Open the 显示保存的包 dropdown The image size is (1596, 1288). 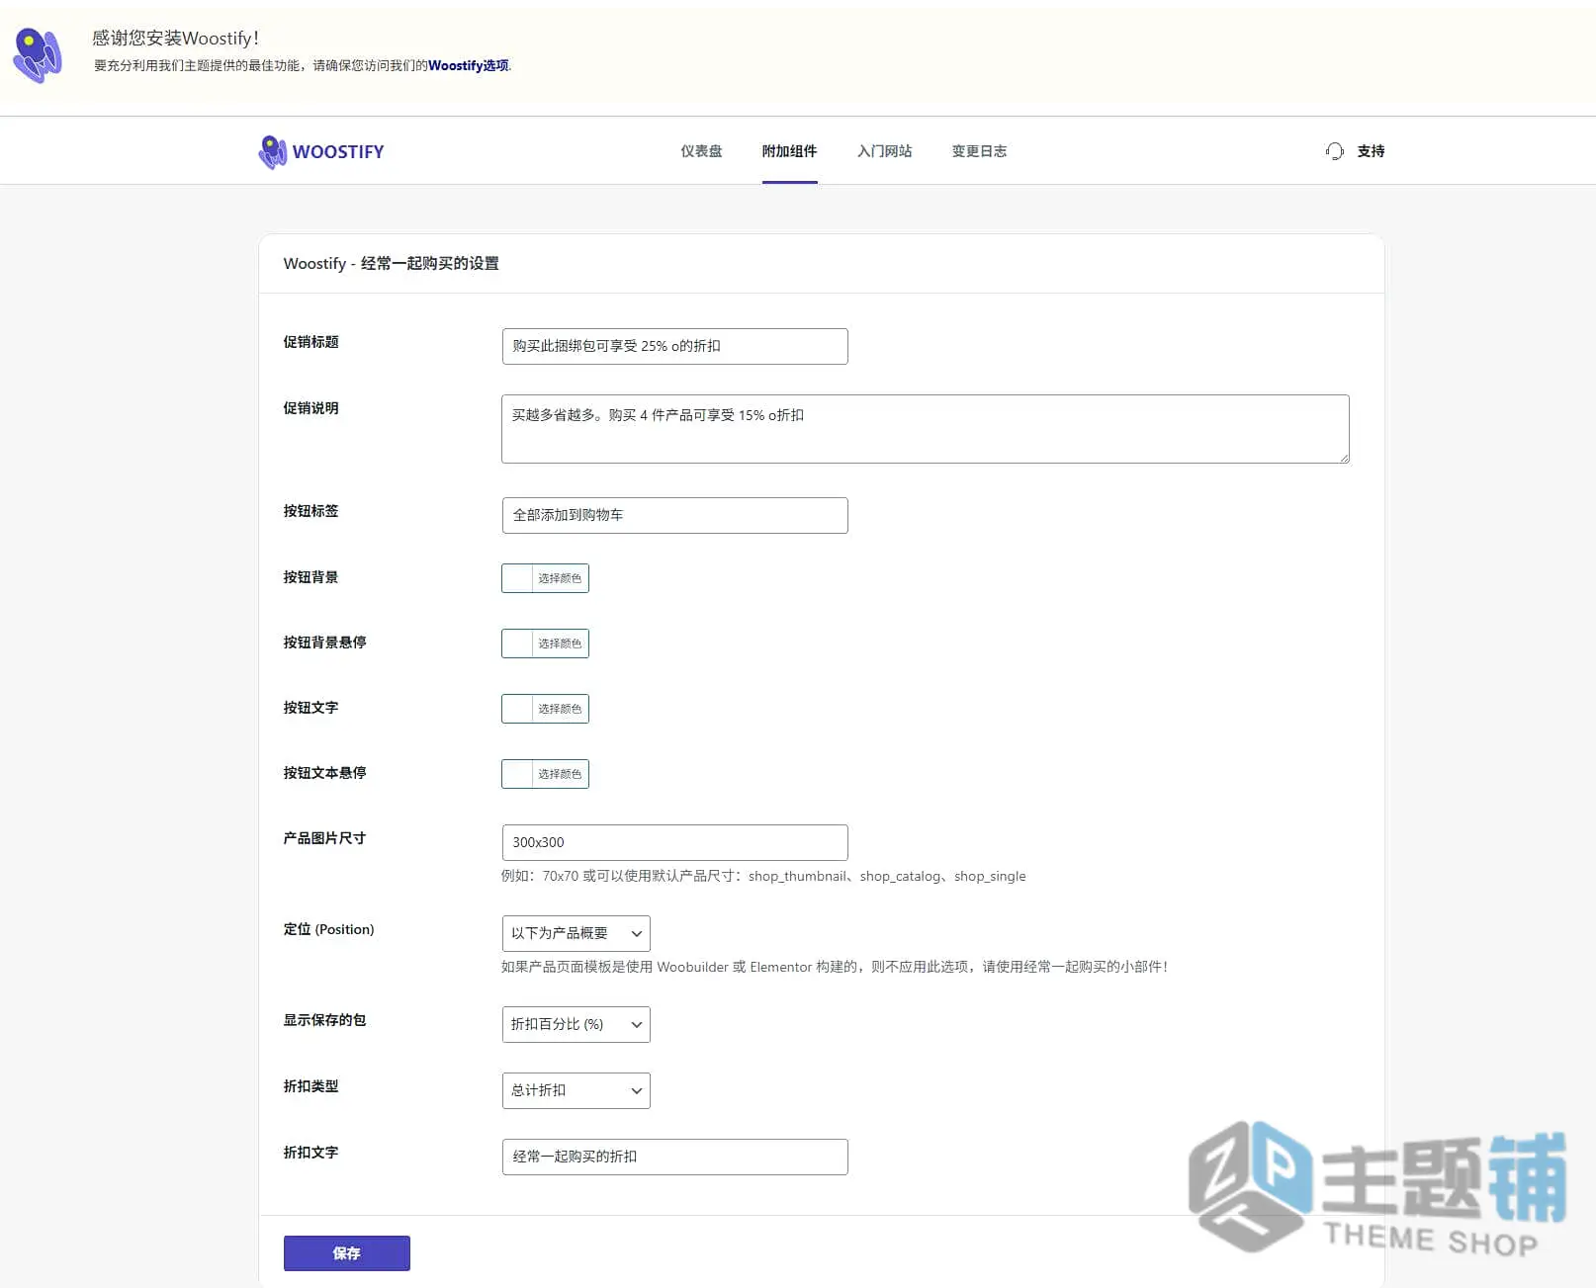576,1024
